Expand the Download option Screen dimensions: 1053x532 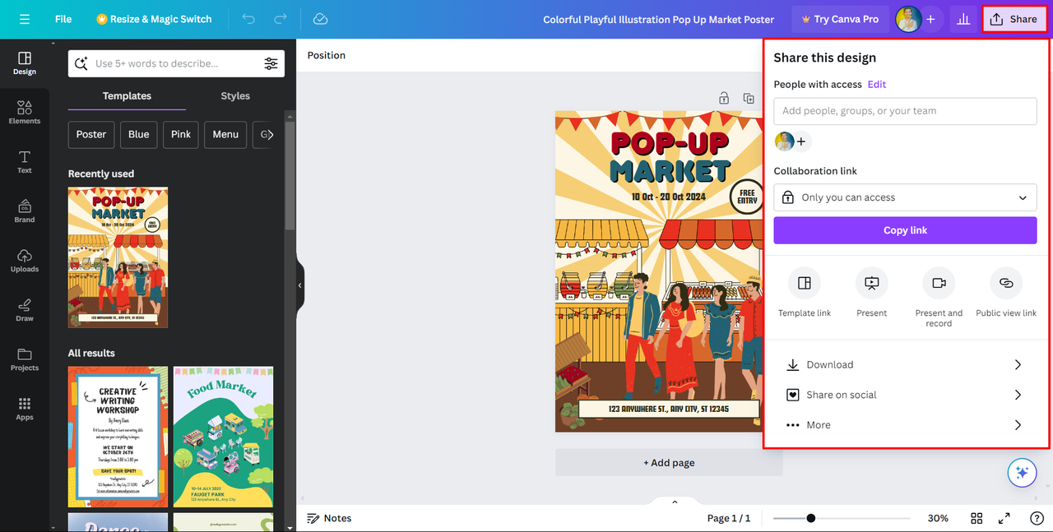[x=905, y=365]
